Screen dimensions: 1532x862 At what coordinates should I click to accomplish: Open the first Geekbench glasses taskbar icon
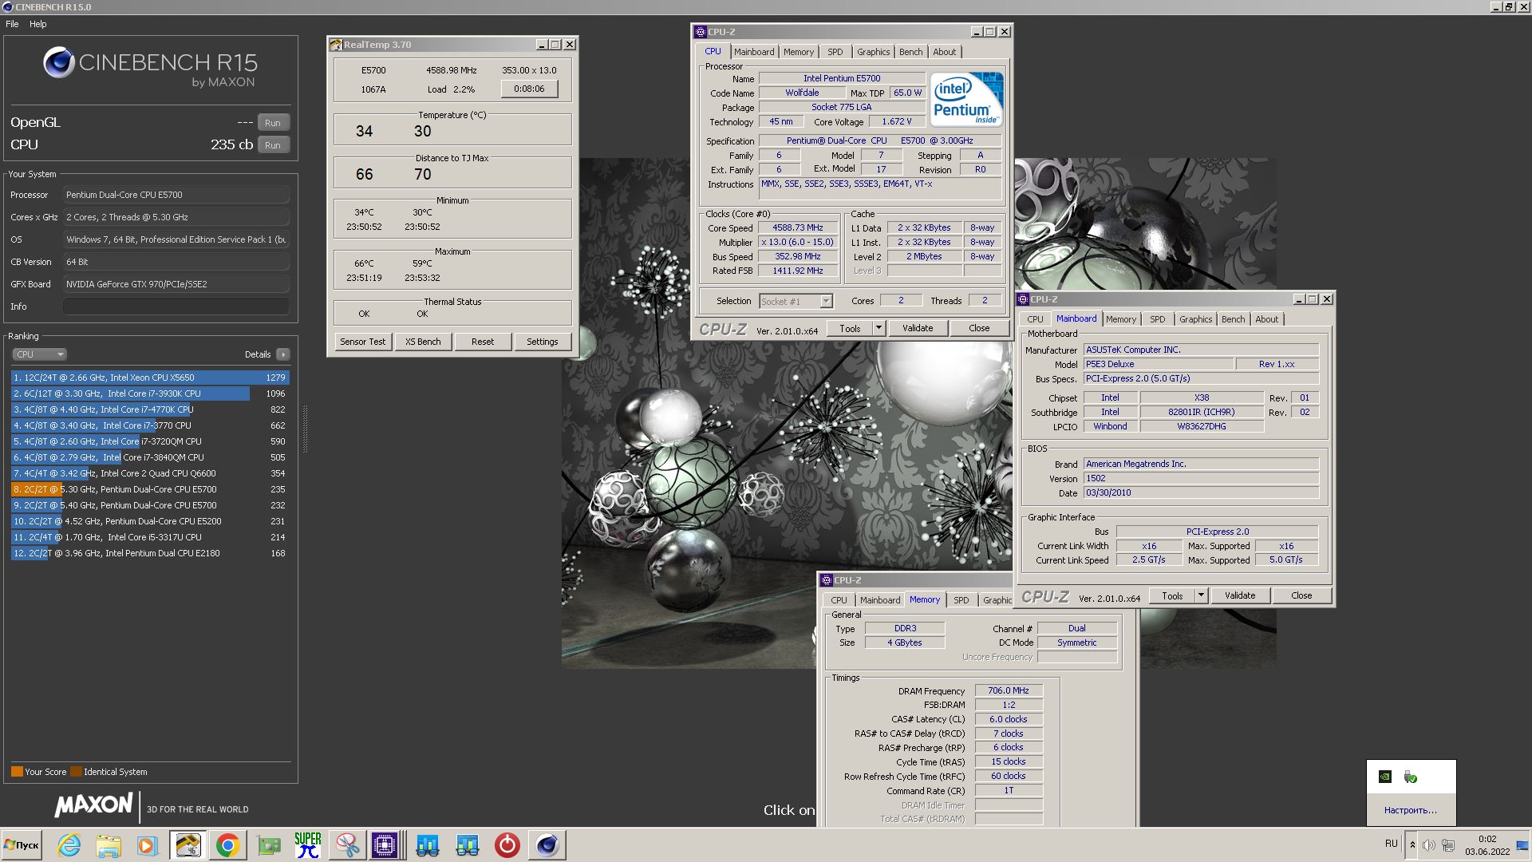click(x=428, y=845)
